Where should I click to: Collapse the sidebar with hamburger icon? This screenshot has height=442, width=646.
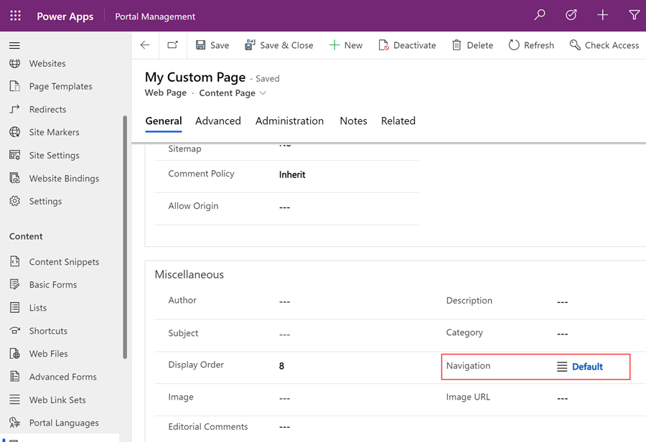[x=14, y=45]
